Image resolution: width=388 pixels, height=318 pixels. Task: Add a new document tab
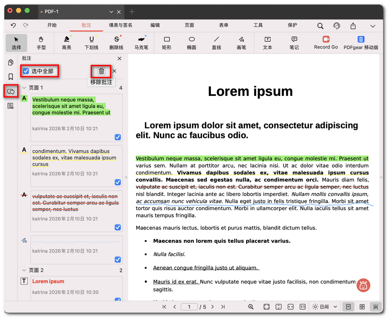[132, 12]
